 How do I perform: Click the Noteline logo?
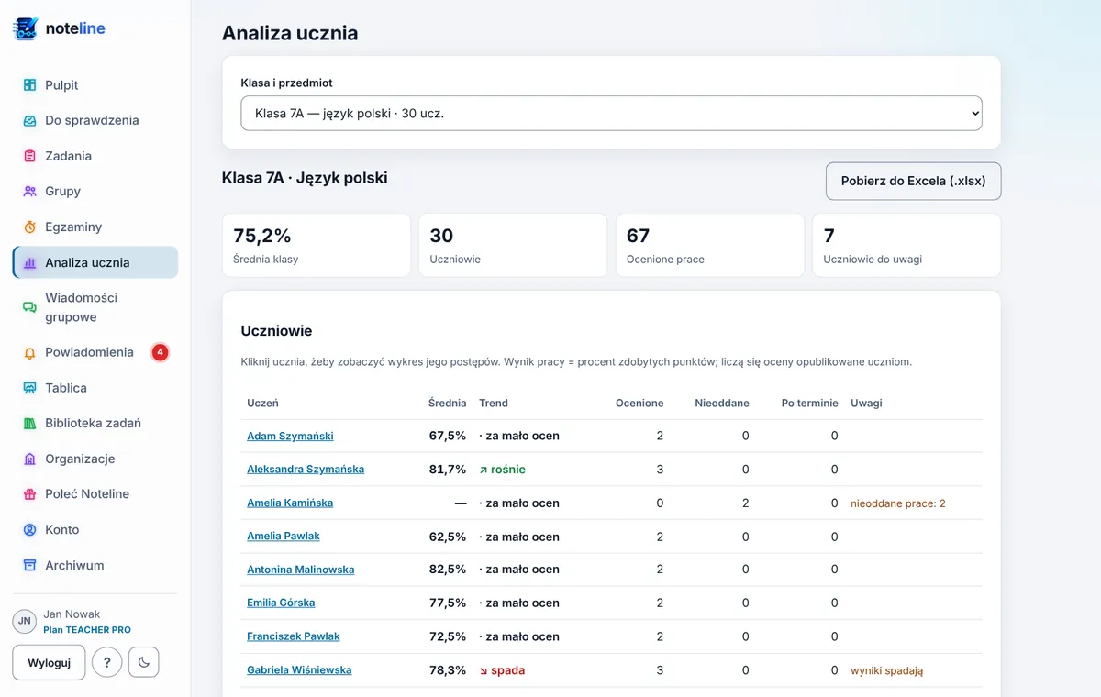coord(60,28)
